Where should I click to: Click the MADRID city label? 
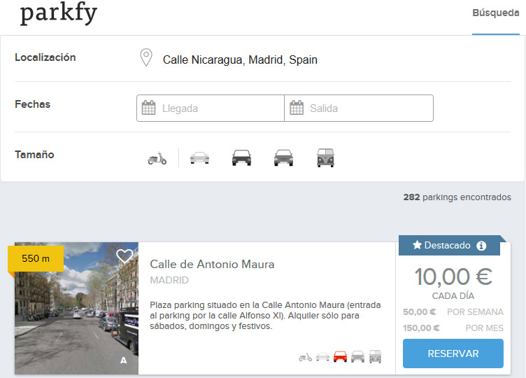(x=169, y=280)
